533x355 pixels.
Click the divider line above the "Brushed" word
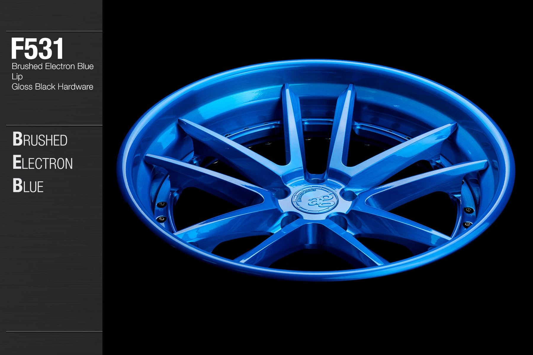pos(54,125)
